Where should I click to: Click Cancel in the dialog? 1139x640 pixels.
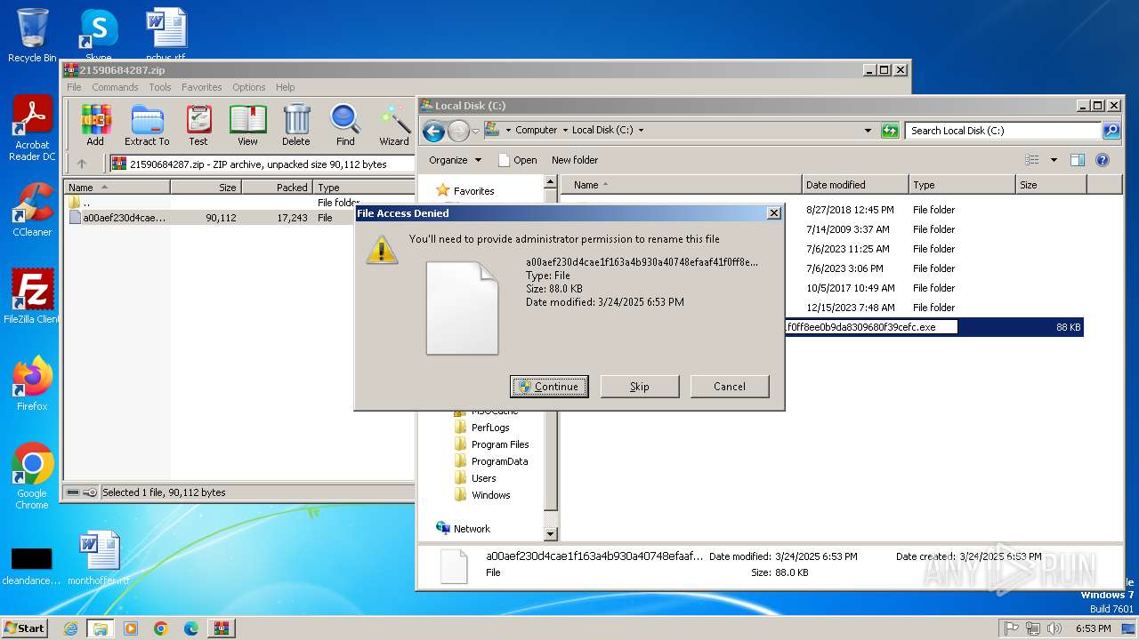(x=730, y=386)
